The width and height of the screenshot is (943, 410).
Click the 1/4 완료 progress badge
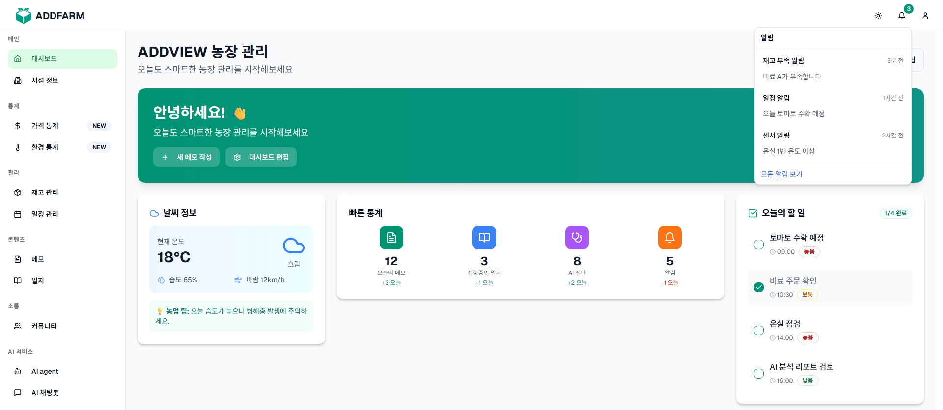coord(896,213)
